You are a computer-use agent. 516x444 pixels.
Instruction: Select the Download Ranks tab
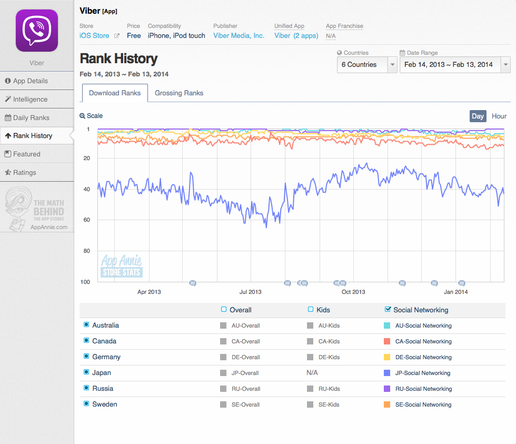[115, 93]
